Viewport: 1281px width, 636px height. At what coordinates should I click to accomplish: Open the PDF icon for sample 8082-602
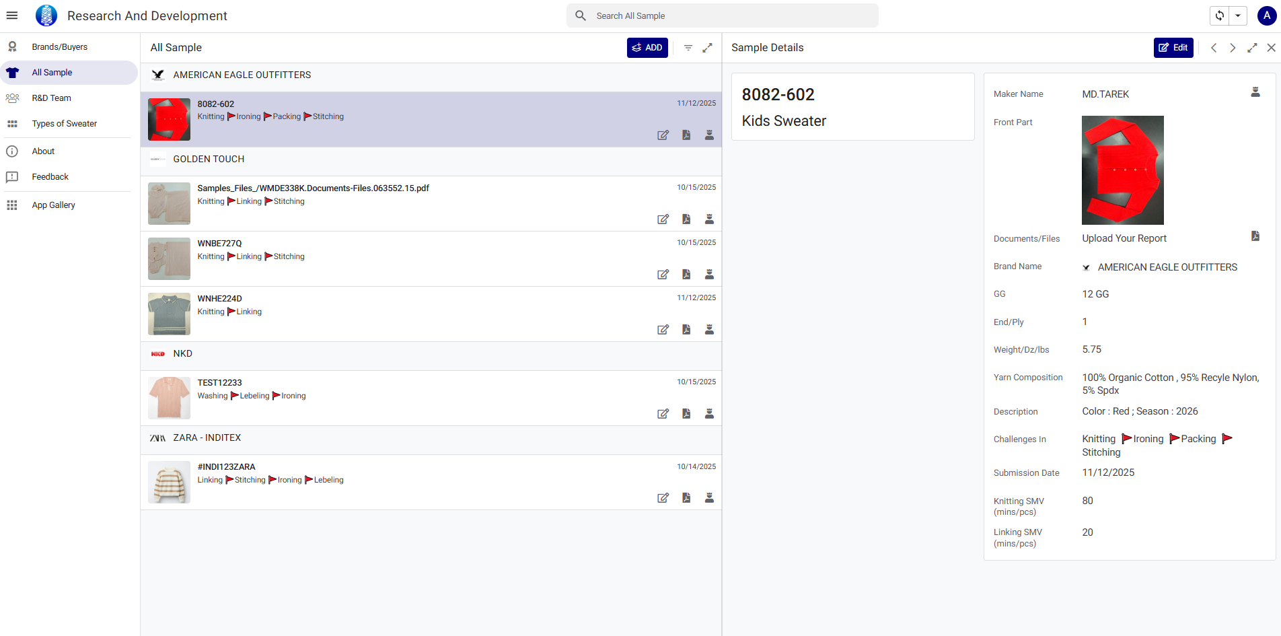pos(686,135)
